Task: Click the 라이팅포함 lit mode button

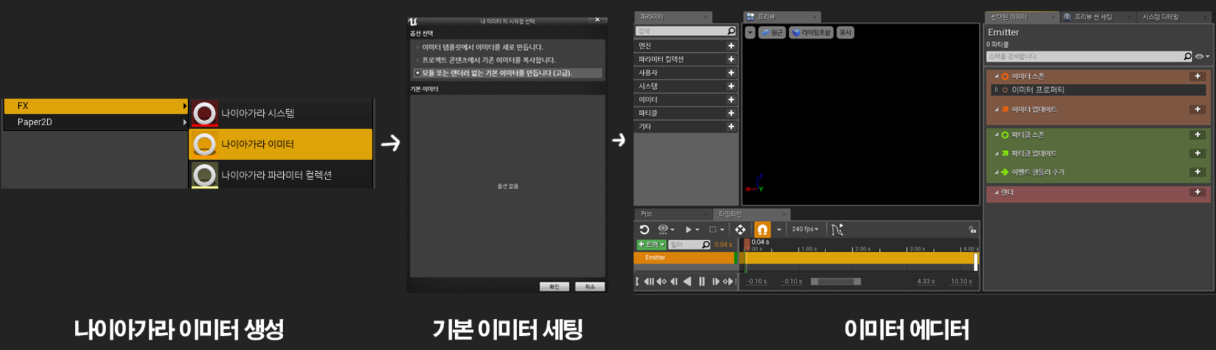Action: pos(811,32)
